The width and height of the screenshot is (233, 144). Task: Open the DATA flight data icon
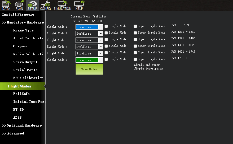(6, 5)
